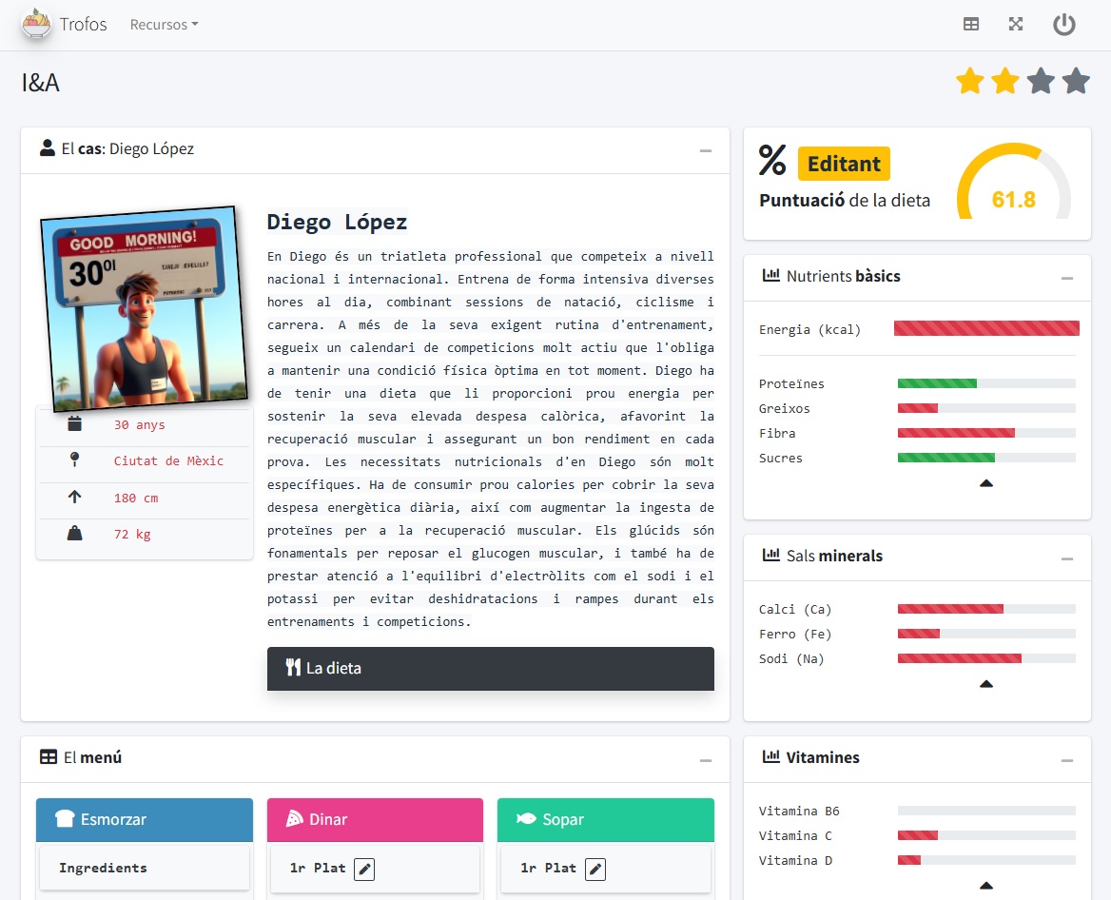Viewport: 1111px width, 900px height.
Task: Collapse the Sals minerals panel
Action: [1066, 558]
